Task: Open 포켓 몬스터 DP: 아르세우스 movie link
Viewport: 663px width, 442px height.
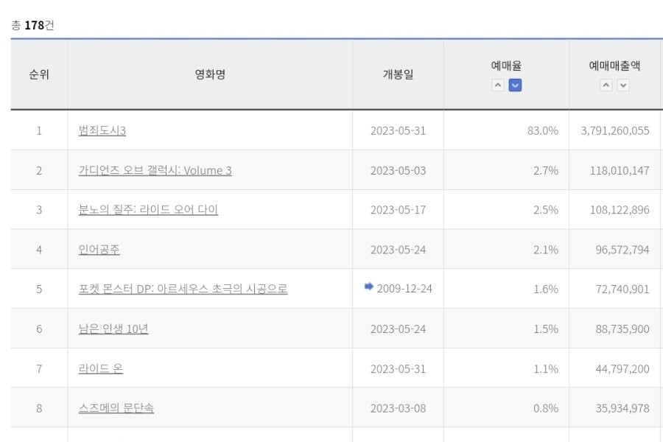Action: click(x=183, y=290)
